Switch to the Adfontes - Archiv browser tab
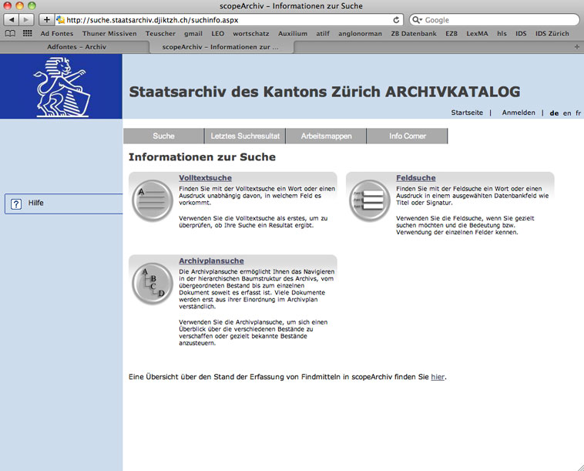This screenshot has width=584, height=471. [76, 47]
